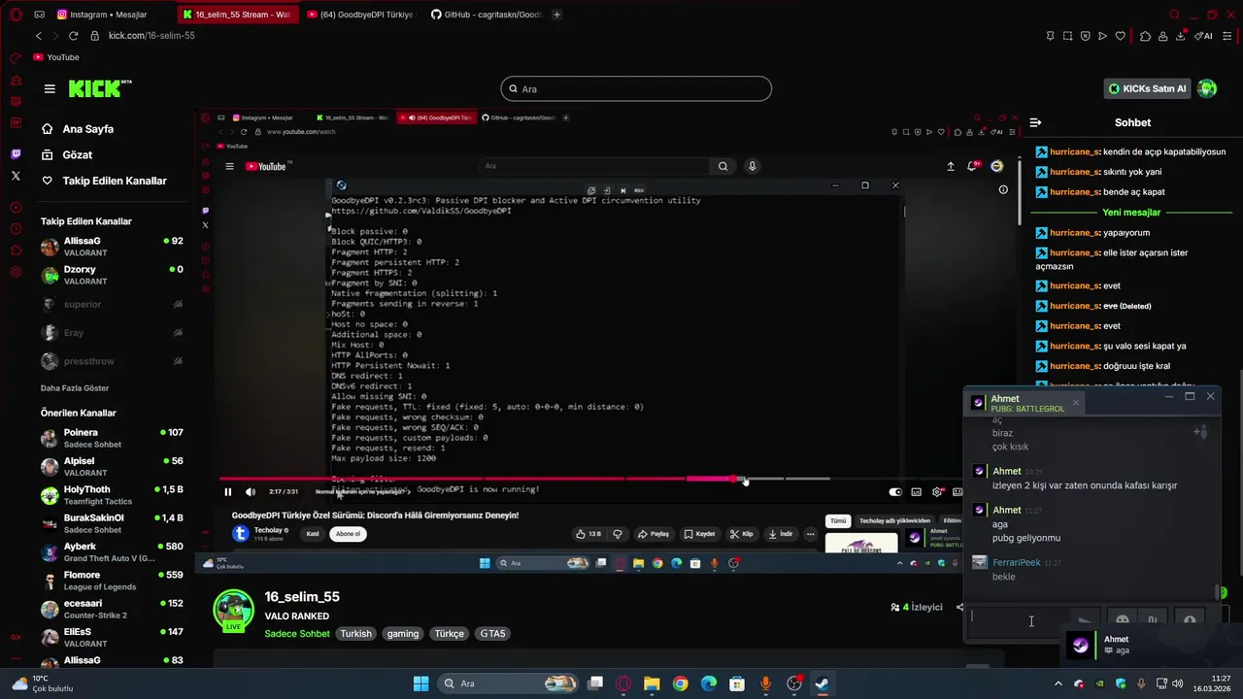This screenshot has height=699, width=1243.
Task: Pause the streamed YouTube video
Action: [x=228, y=492]
